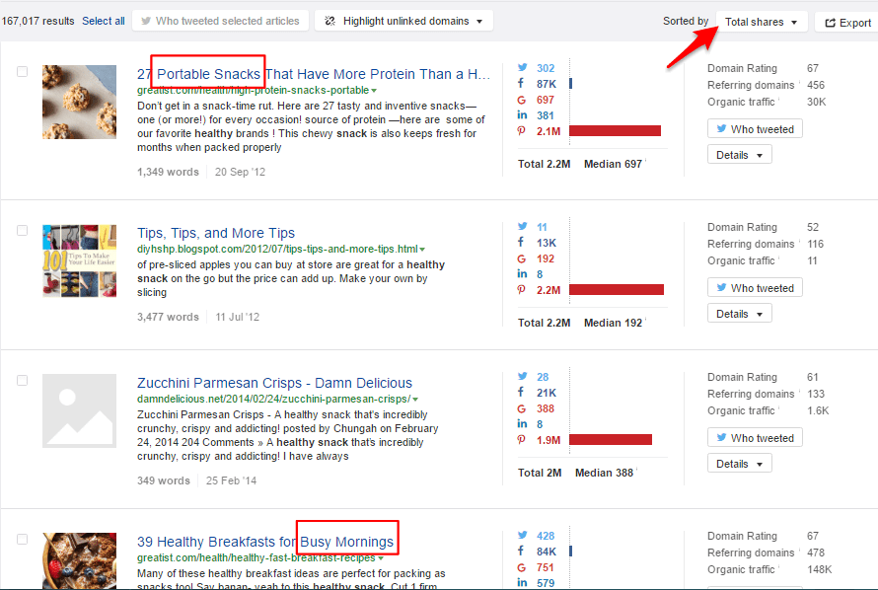The width and height of the screenshot is (878, 590).
Task: Check the box for Portable Snacks article
Action: point(23,71)
